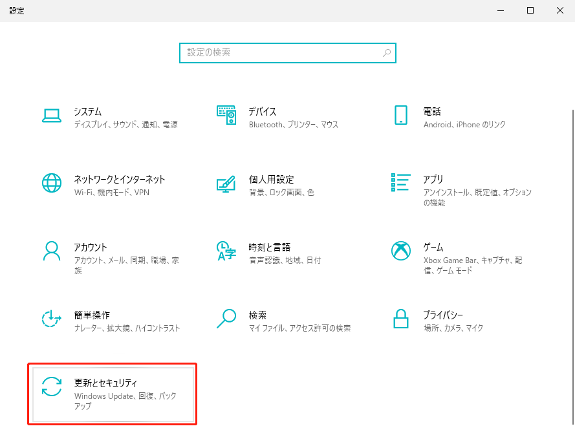The image size is (575, 435).
Task: Open the 時刻と言語 clock-letter icon
Action: (x=226, y=251)
